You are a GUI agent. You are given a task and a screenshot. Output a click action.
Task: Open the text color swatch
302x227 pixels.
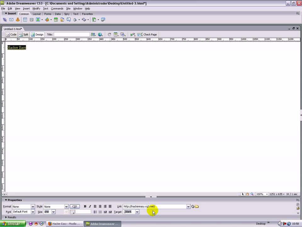point(72,212)
